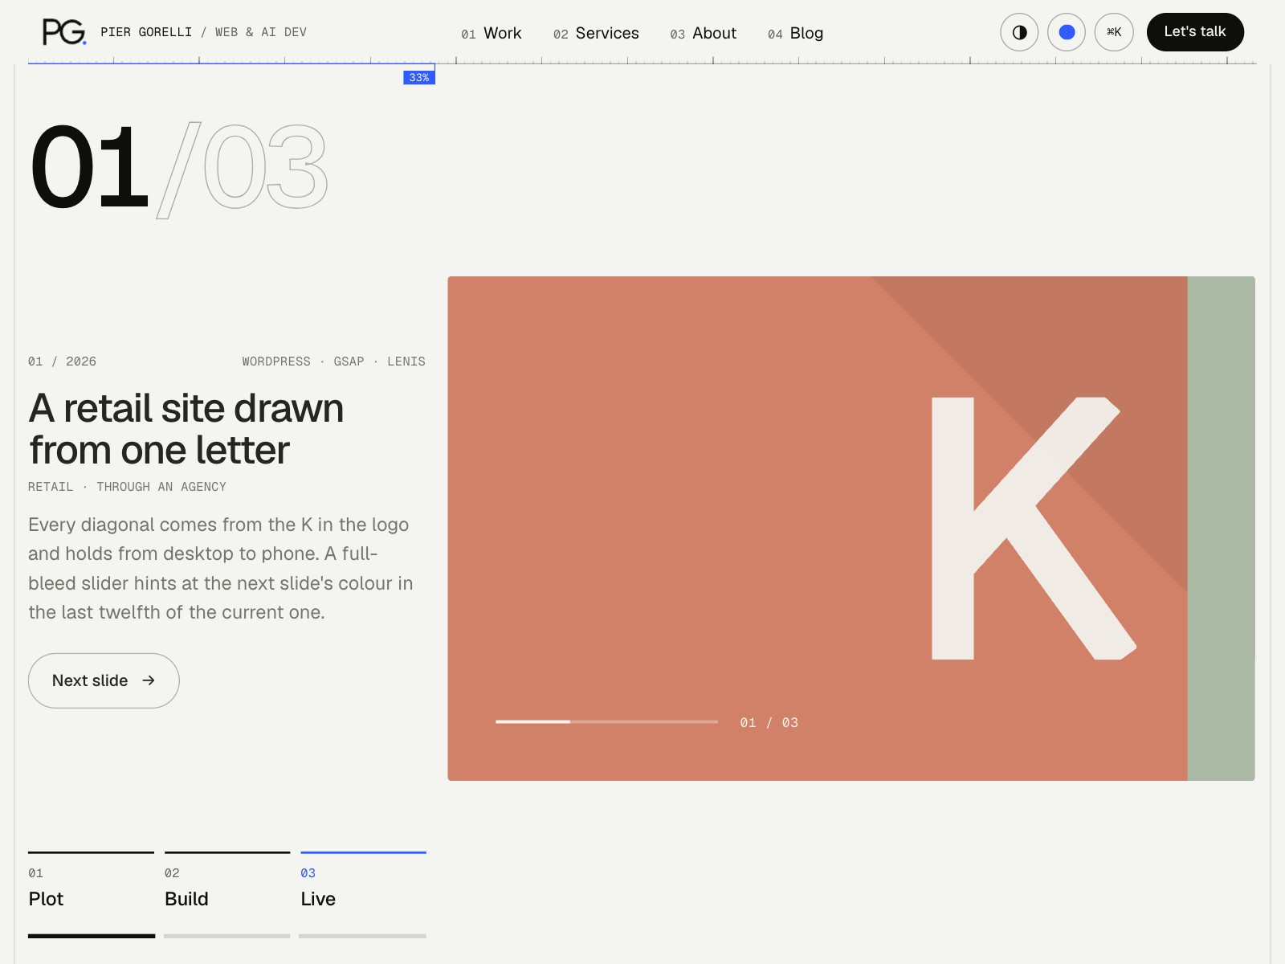Open the ⌘K command palette
The height and width of the screenshot is (964, 1285).
tap(1114, 32)
